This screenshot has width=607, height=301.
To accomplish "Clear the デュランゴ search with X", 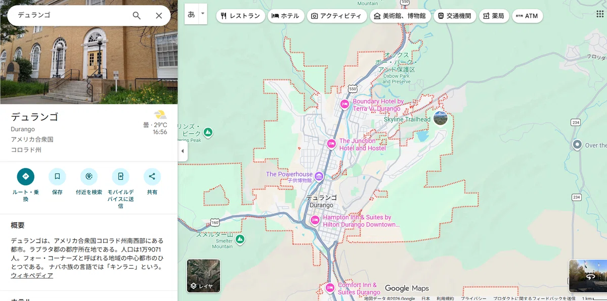I will [x=159, y=16].
